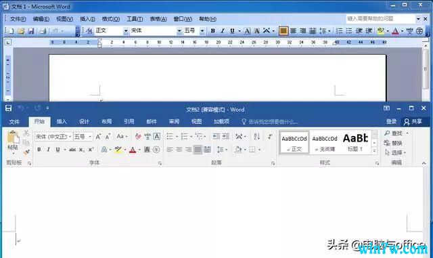The height and width of the screenshot is (258, 433).
Task: Click New document icon in Word 2003 toolbar
Action: (x=11, y=31)
